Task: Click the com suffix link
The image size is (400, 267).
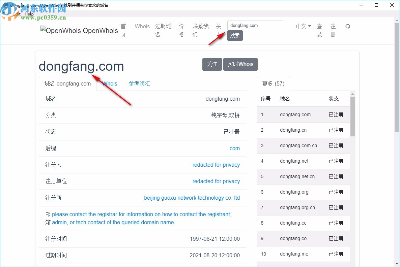Action: tap(234, 148)
